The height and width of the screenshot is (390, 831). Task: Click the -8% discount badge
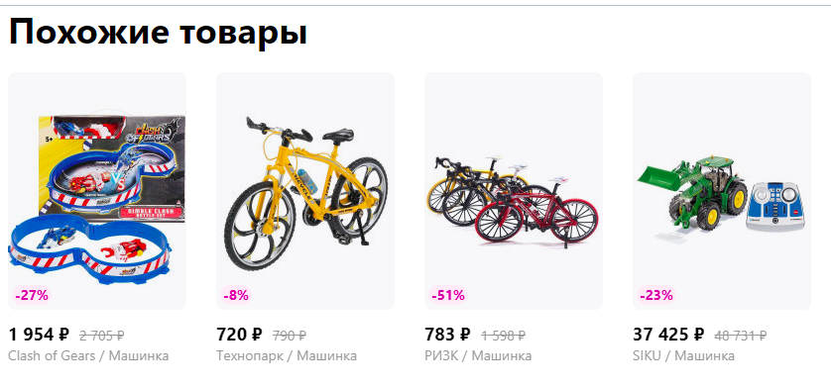point(236,295)
